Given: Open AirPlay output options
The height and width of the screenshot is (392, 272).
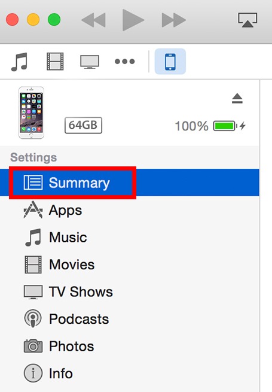Looking at the screenshot, I should [x=247, y=20].
